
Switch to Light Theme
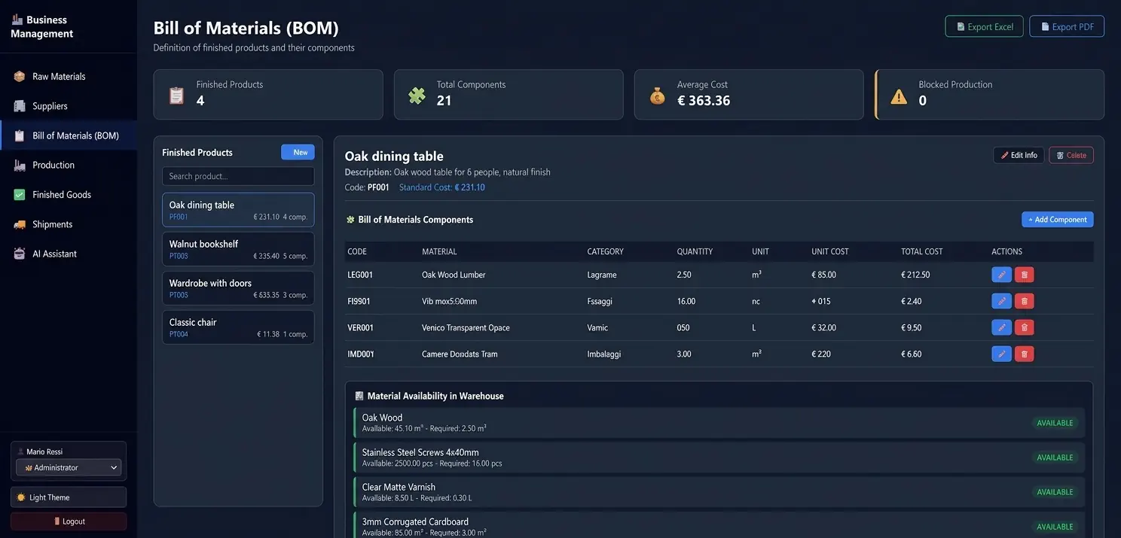tap(69, 497)
